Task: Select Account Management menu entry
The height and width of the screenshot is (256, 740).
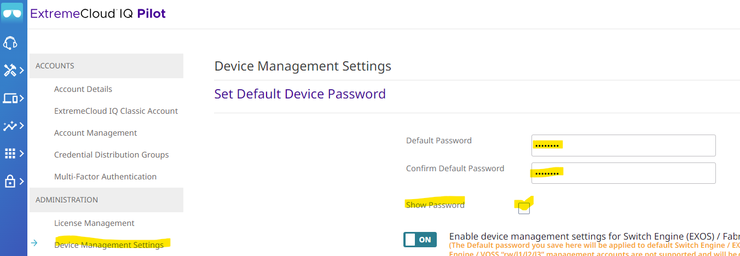Action: pyautogui.click(x=95, y=133)
